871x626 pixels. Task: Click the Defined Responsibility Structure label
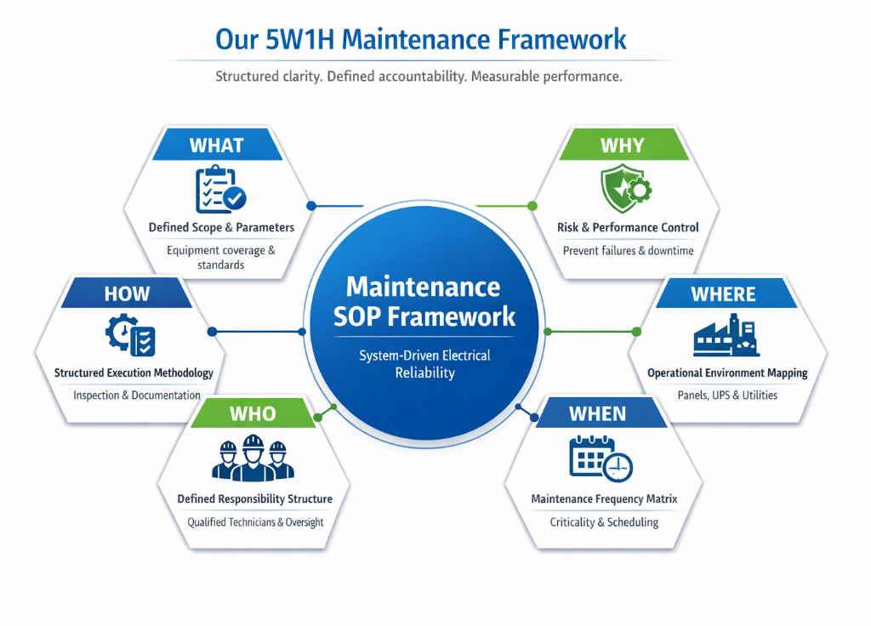[x=254, y=498]
